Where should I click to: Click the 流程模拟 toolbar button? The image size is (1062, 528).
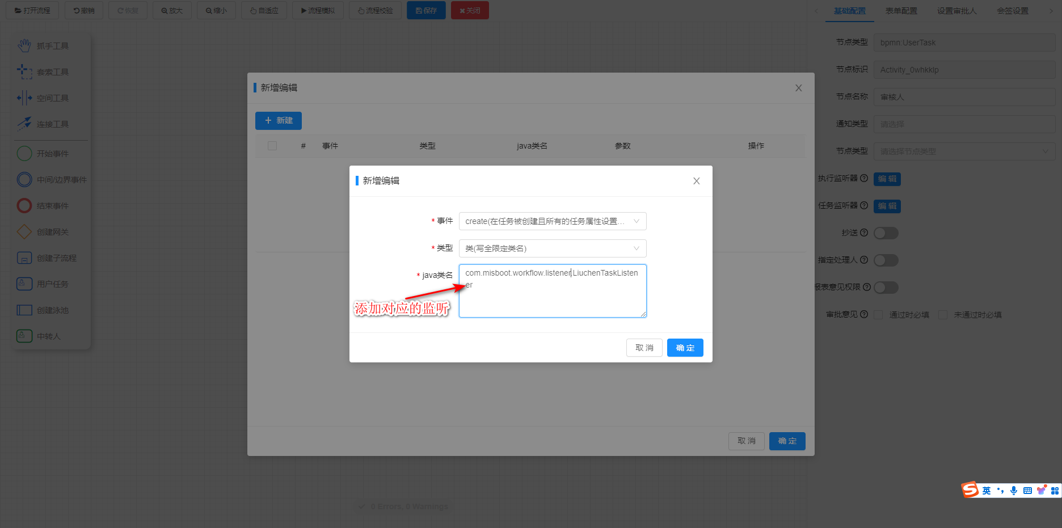tap(318, 11)
